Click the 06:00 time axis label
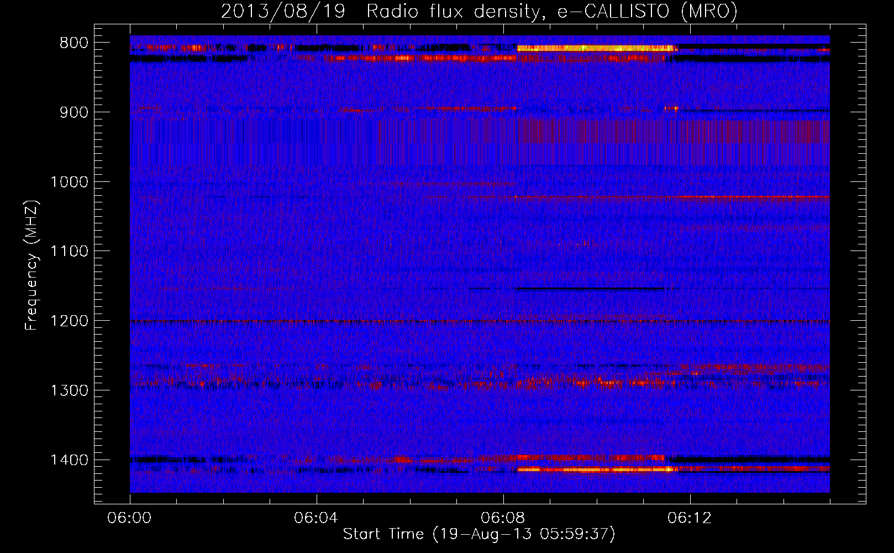894x553 pixels. click(x=130, y=518)
